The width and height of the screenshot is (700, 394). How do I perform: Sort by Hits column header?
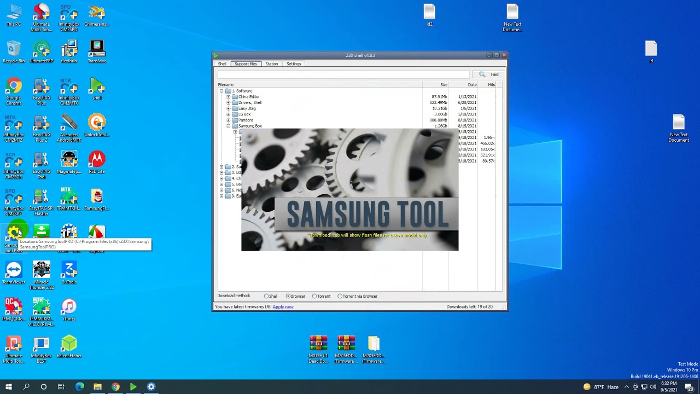point(487,85)
